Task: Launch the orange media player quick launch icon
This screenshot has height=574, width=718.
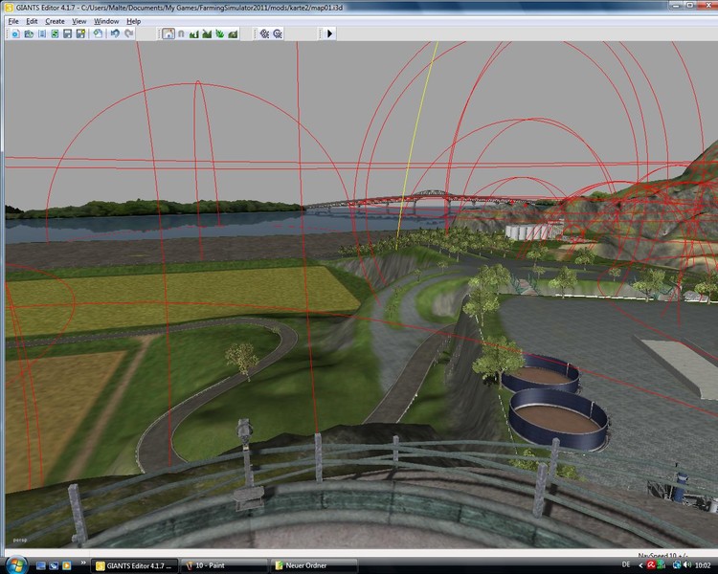Action: 66,565
